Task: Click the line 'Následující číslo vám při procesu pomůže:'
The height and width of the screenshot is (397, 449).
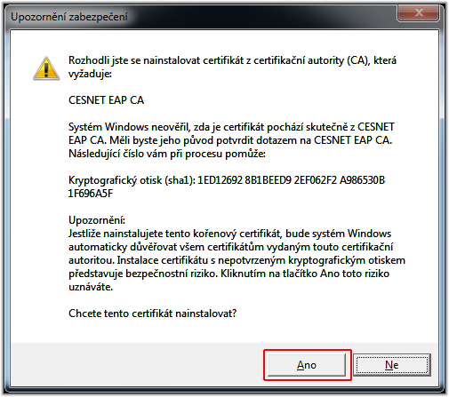Action: 167,154
